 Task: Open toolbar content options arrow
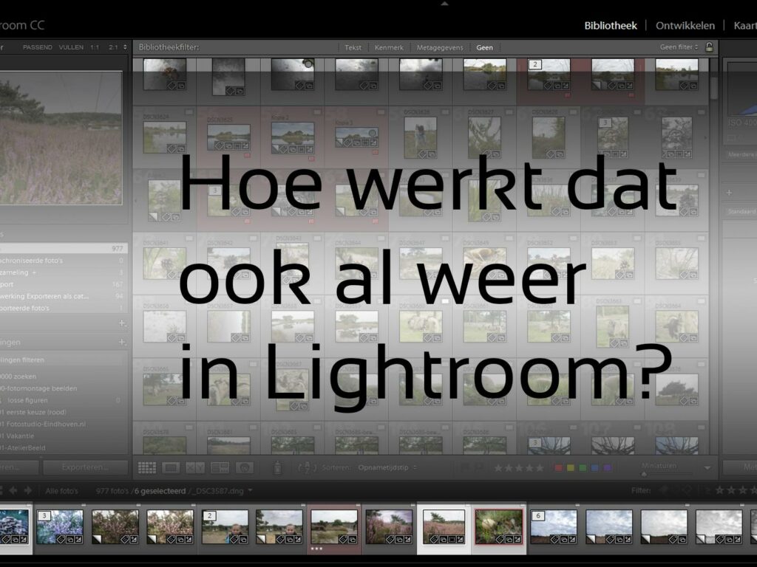click(707, 467)
